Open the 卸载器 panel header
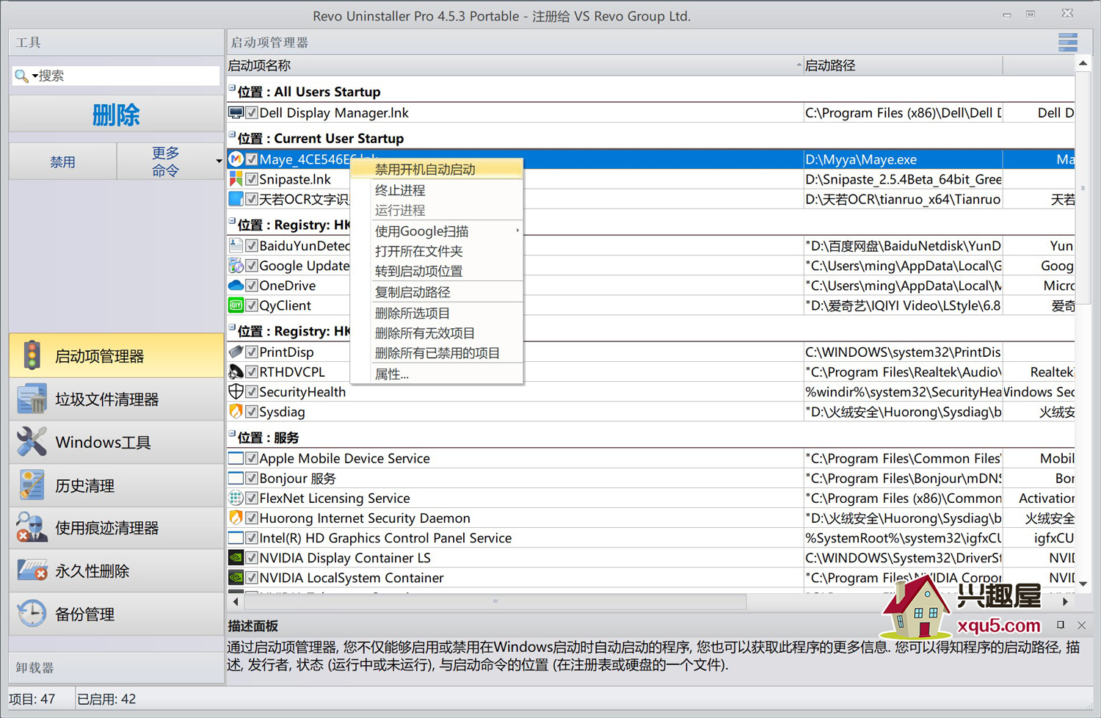The height and width of the screenshot is (718, 1101). click(x=116, y=667)
